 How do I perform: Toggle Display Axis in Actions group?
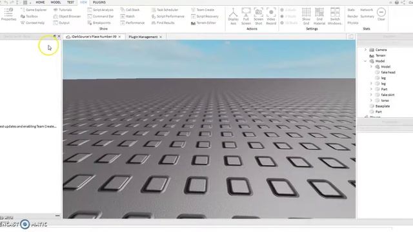233,16
